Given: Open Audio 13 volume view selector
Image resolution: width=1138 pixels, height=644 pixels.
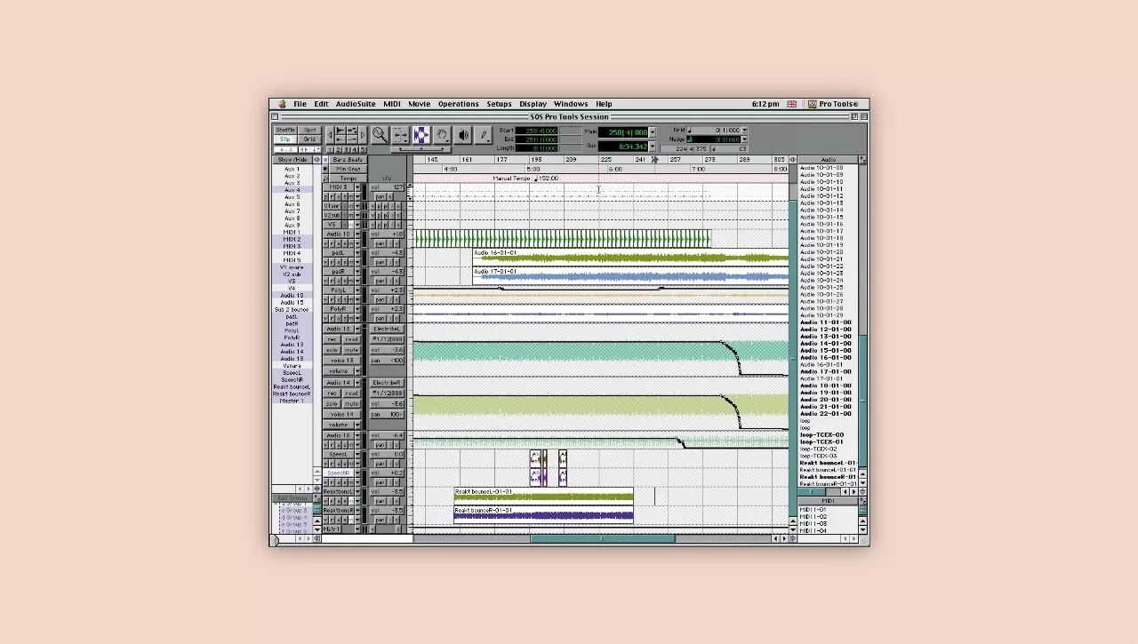Looking at the screenshot, I should coord(342,371).
